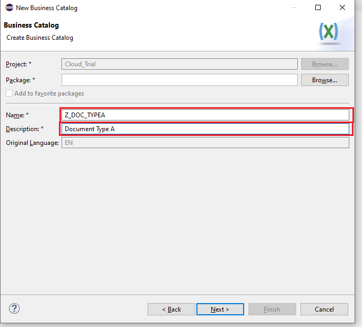Click Description field with Document Type A

click(205, 129)
